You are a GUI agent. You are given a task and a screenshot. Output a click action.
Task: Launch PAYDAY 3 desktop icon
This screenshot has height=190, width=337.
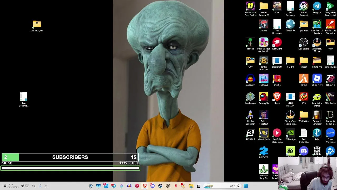click(250, 135)
